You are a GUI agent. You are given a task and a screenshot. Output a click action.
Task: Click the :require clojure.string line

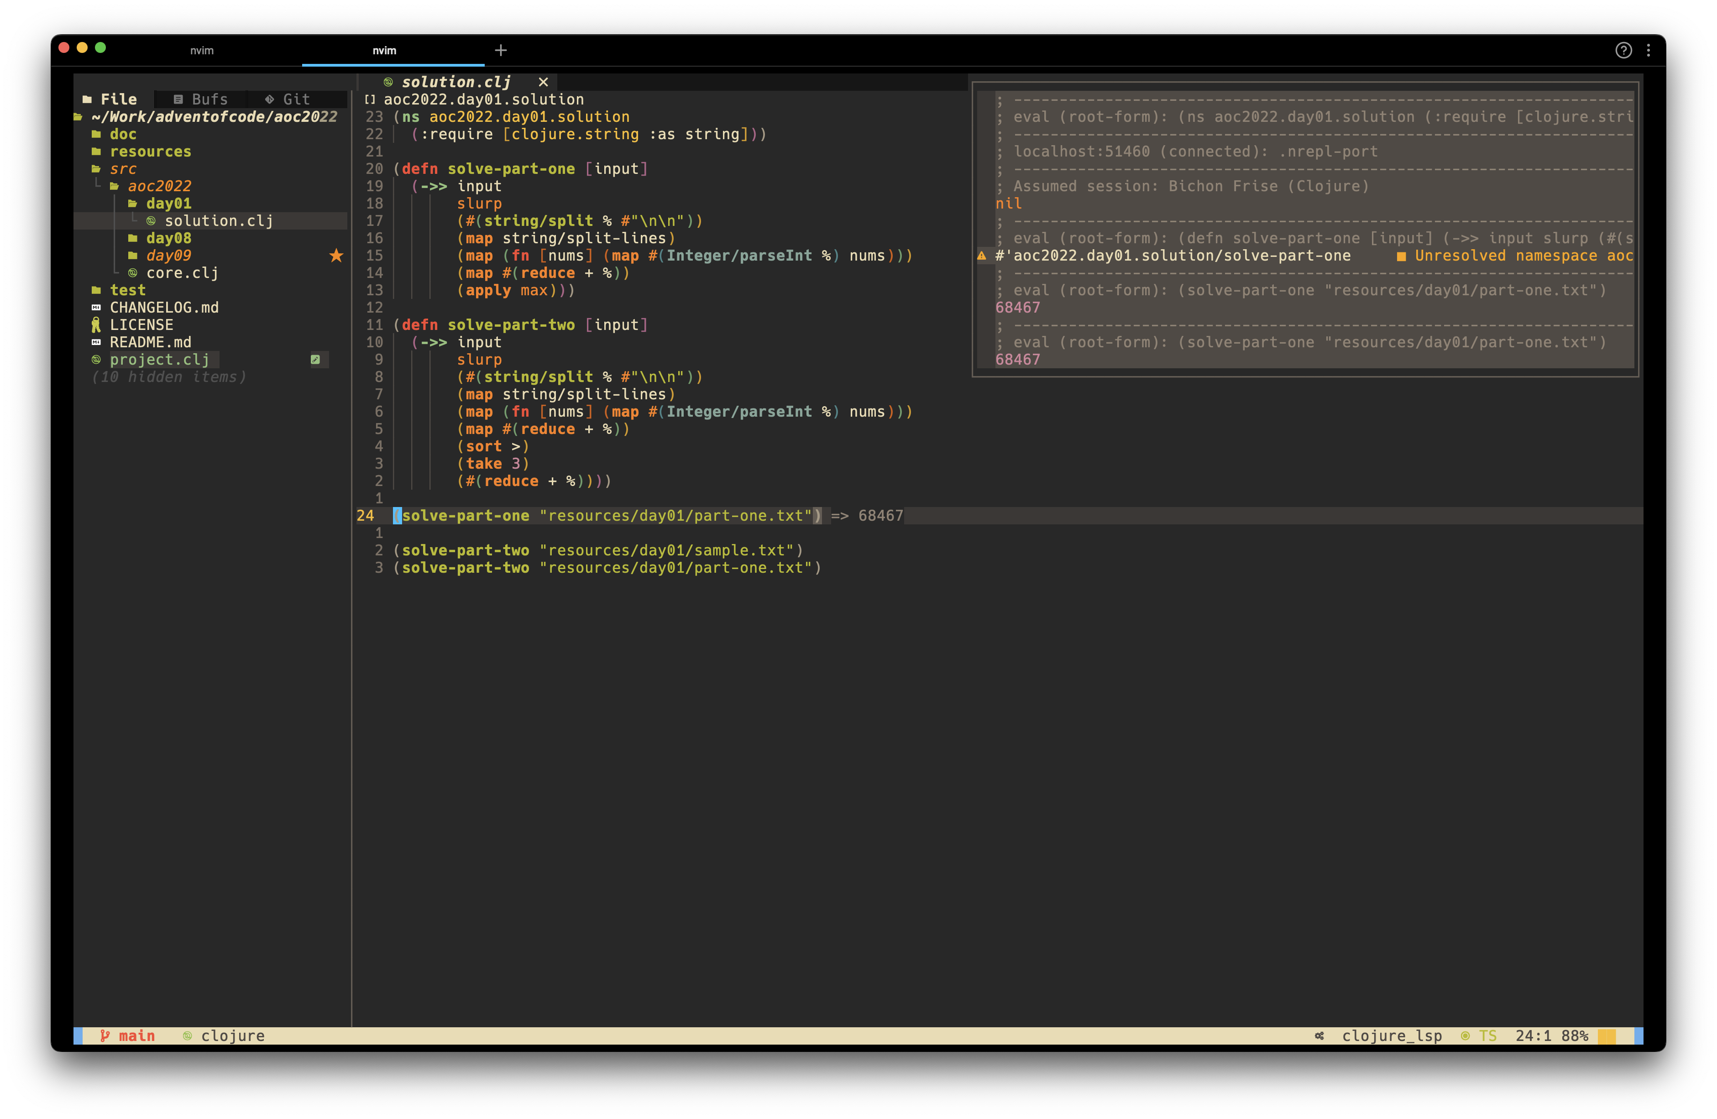(x=589, y=134)
